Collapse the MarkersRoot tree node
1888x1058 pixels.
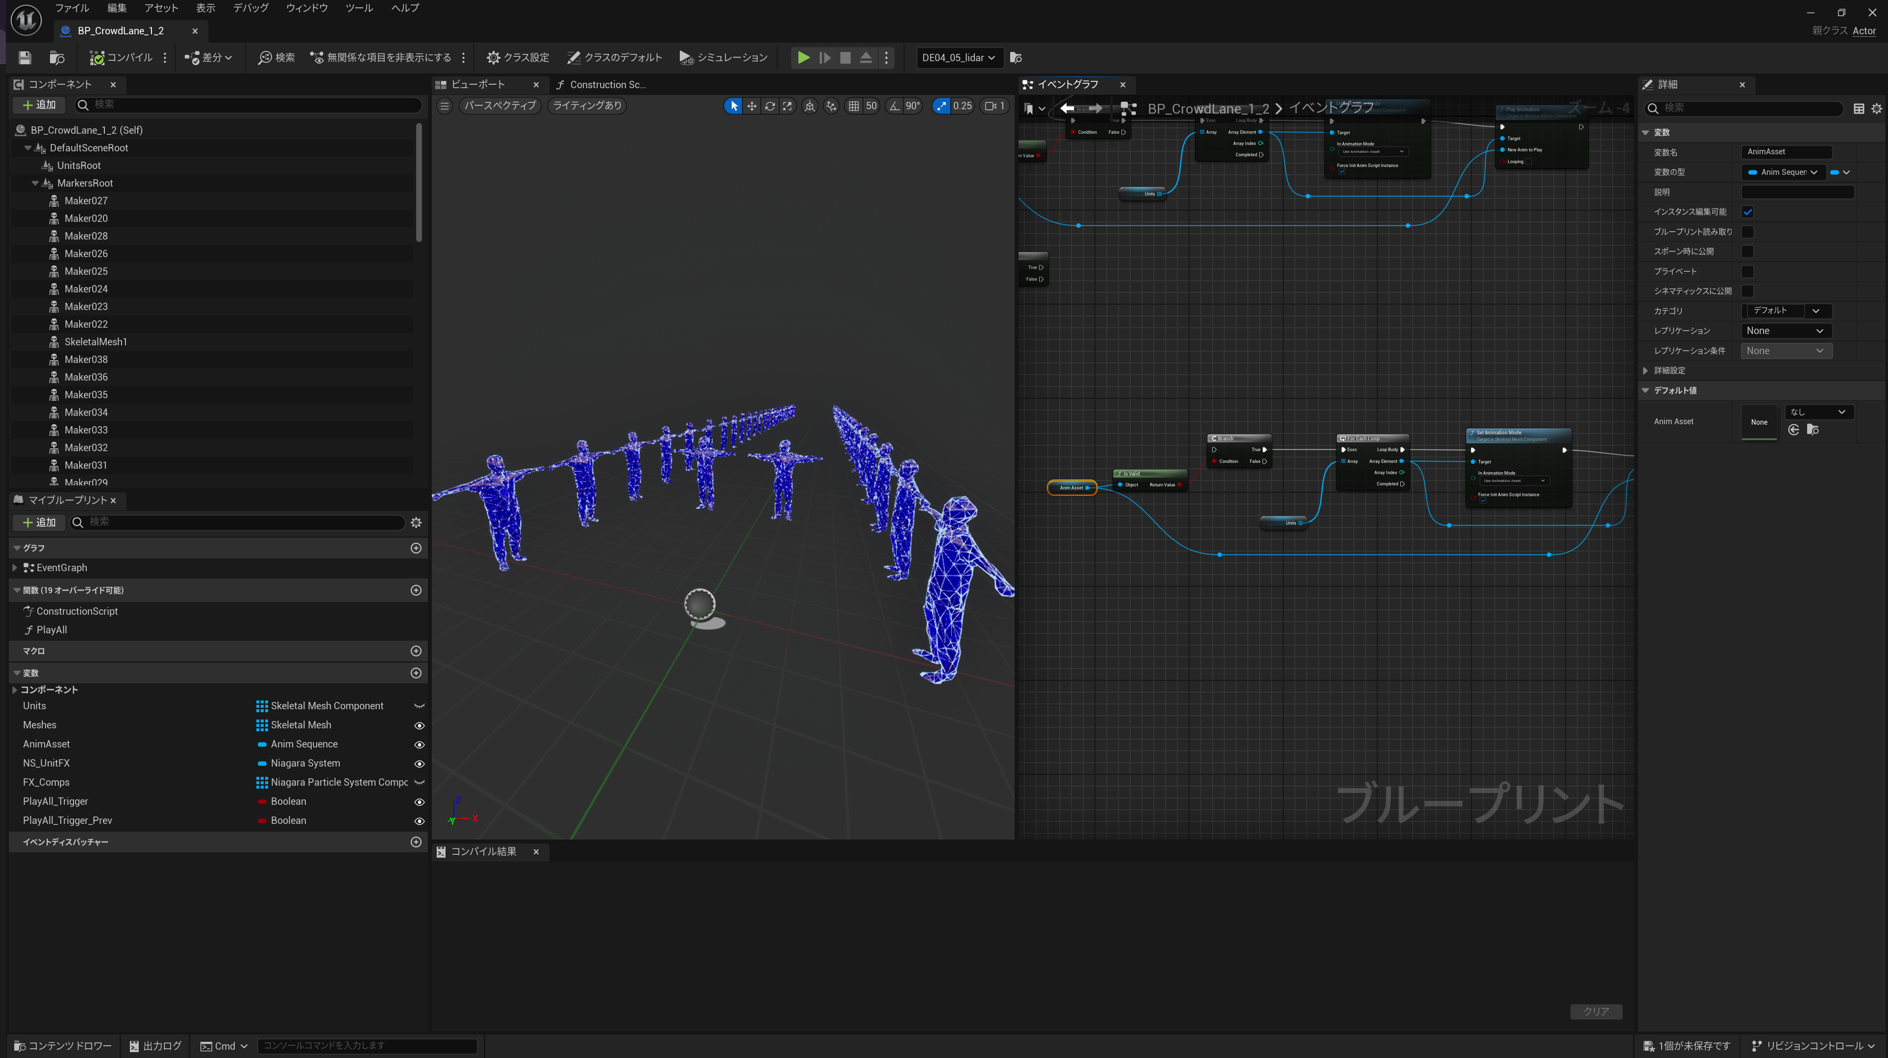pyautogui.click(x=35, y=183)
